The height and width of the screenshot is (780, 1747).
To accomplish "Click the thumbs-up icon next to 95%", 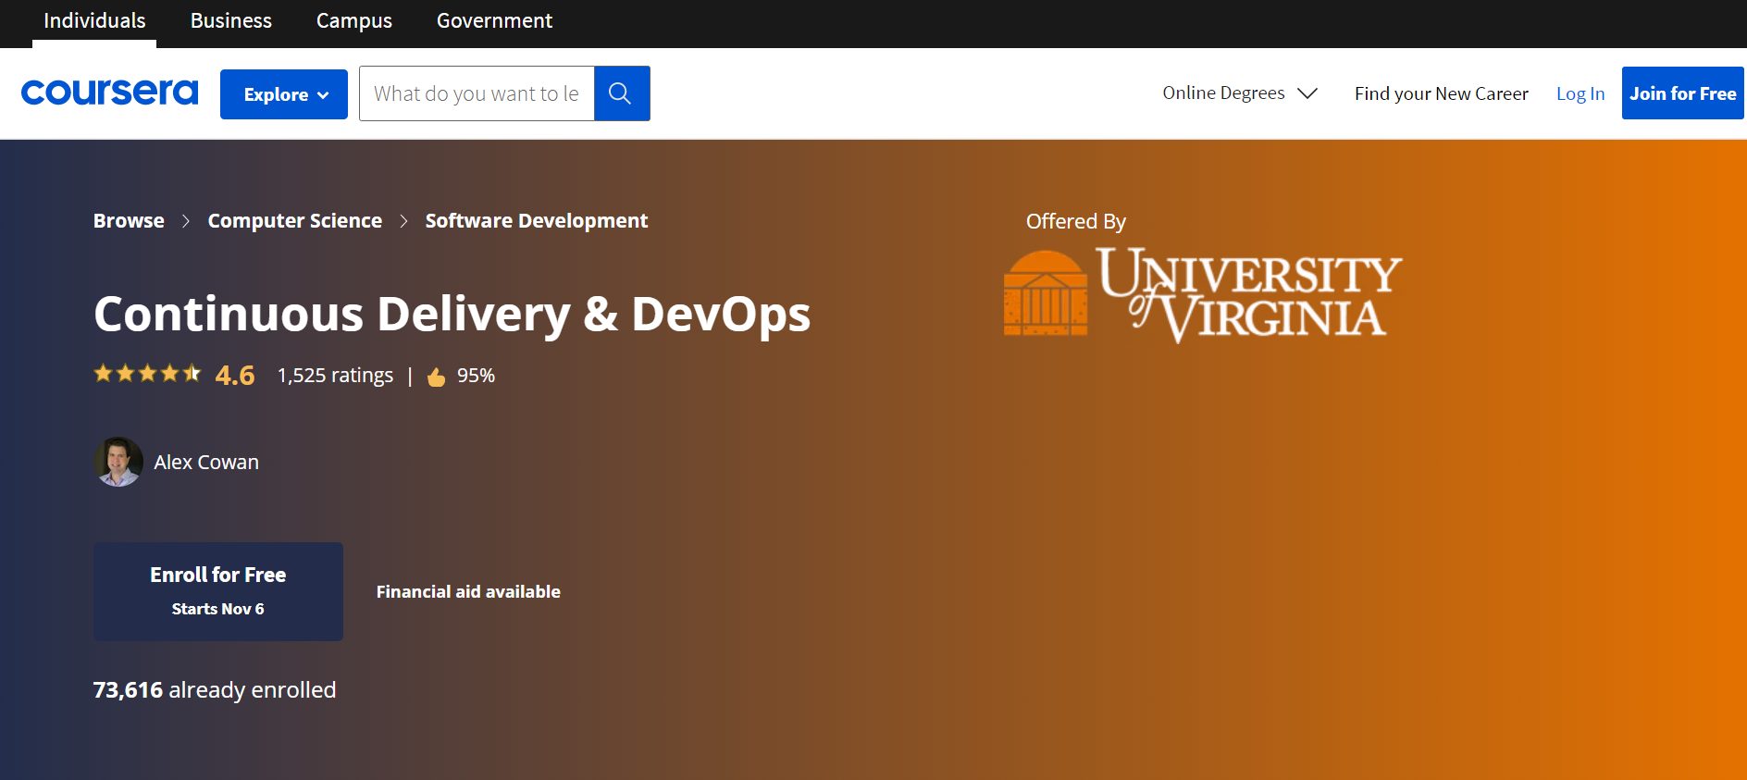I will [437, 377].
